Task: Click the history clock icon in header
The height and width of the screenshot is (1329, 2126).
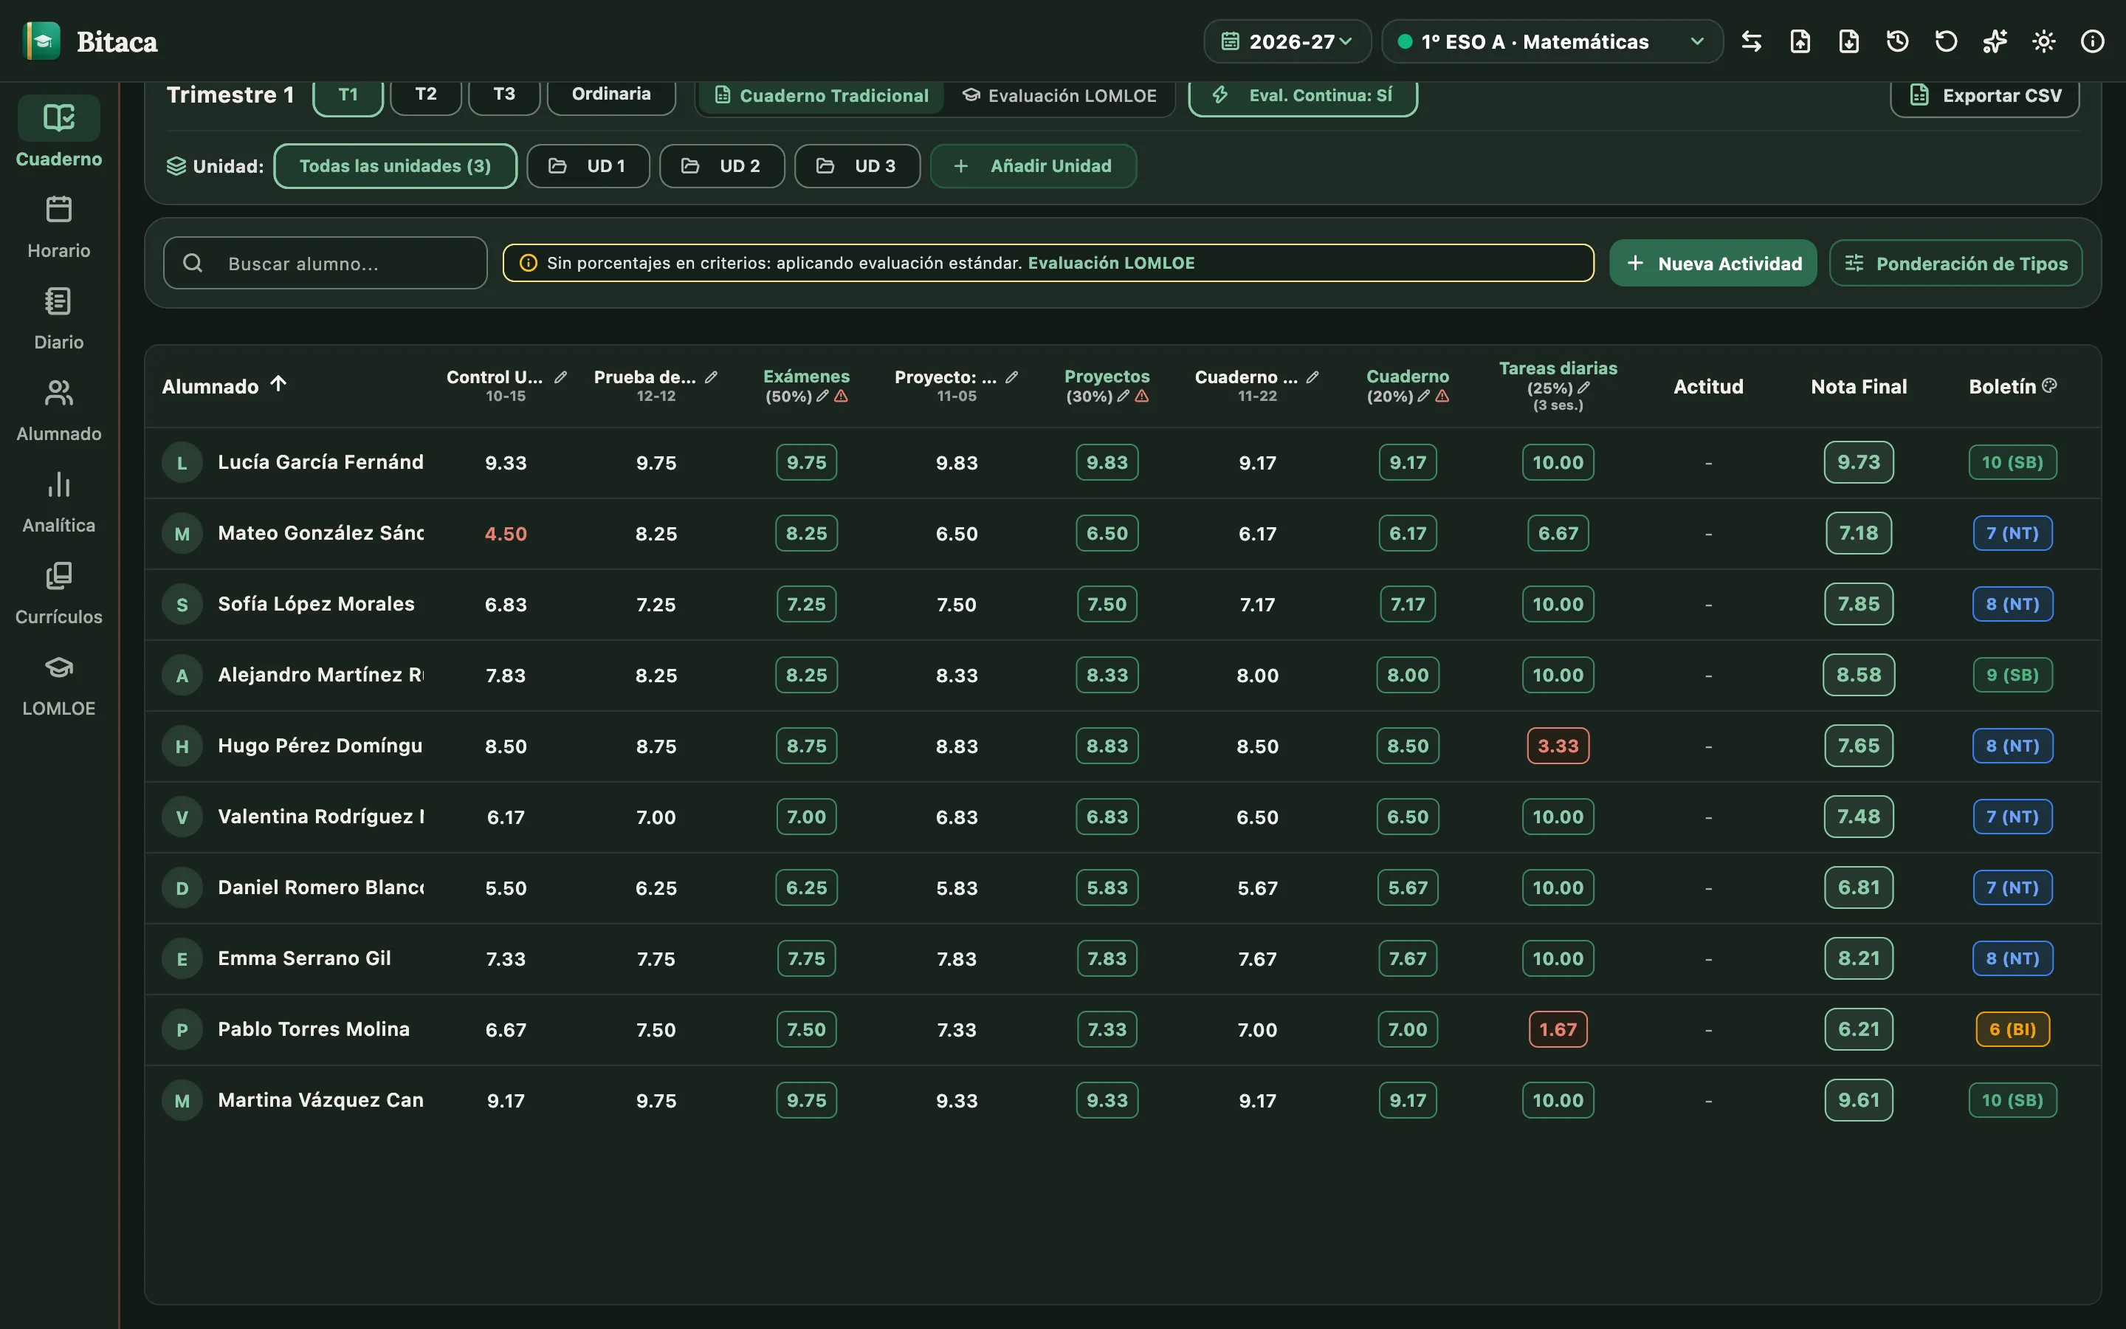Action: point(1898,41)
